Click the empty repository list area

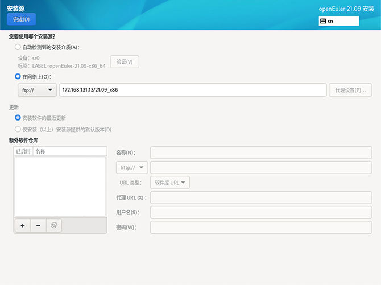click(60, 187)
